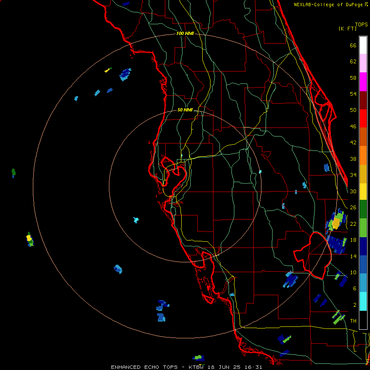Pick the bright red legend swatch

(x=363, y=118)
